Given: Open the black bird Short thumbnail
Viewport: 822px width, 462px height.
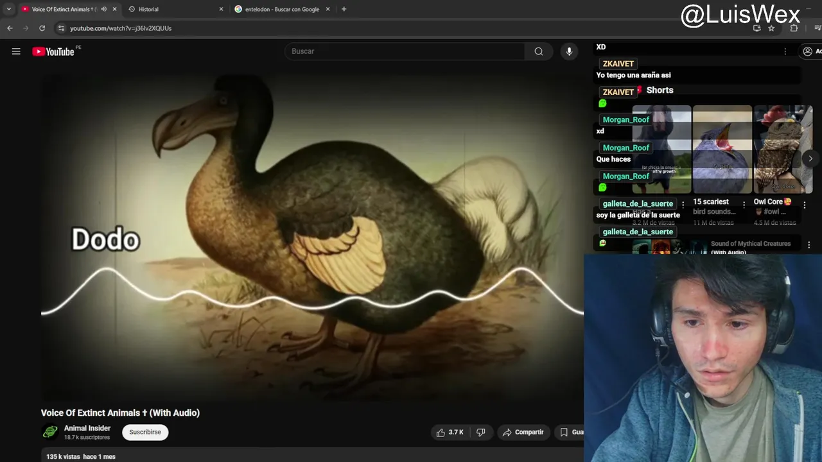Looking at the screenshot, I should (661, 150).
